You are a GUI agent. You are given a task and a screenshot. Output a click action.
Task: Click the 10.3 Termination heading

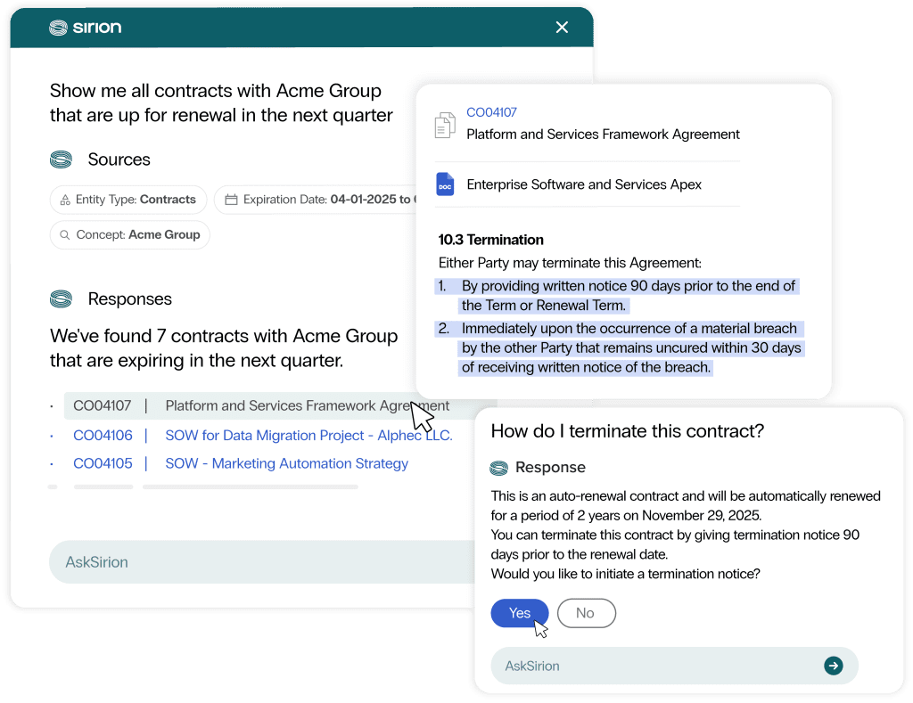491,240
